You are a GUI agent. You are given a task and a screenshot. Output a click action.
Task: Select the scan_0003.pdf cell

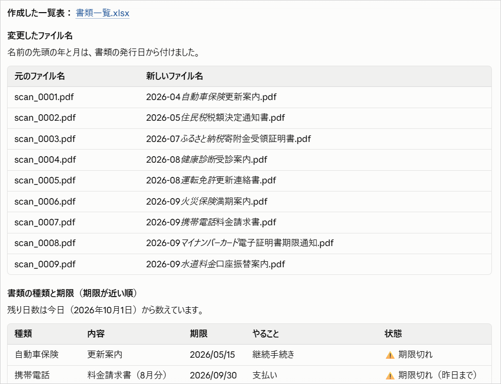point(45,139)
